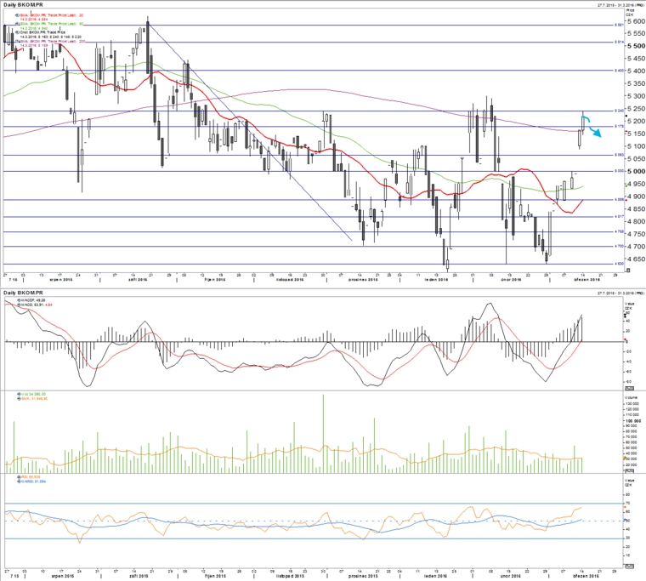Click the Auto button below the price axis
Viewport: 646px width, 581px height.
(x=628, y=271)
